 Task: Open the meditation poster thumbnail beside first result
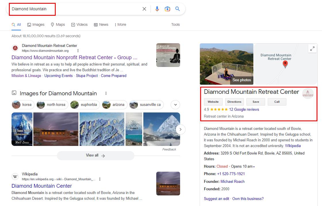click(x=168, y=55)
